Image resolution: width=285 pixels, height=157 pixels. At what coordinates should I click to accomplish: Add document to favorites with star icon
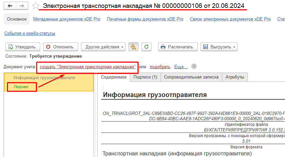click(36, 6)
